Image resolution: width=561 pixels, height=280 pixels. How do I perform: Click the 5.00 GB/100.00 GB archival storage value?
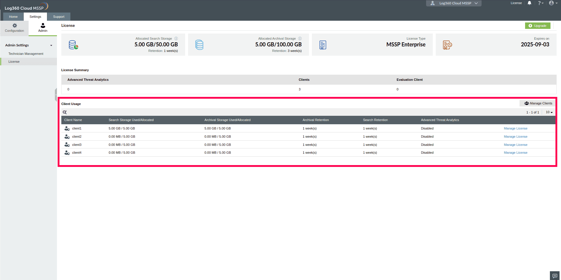click(x=278, y=45)
